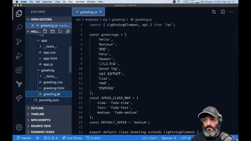Open the Live Share view icon
The width and height of the screenshot is (251, 141).
coord(19,98)
